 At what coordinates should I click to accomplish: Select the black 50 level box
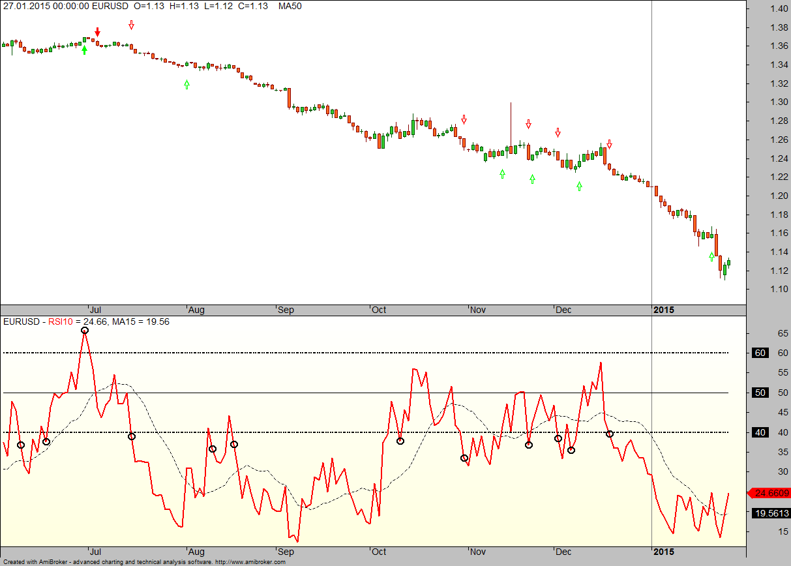[x=760, y=393]
